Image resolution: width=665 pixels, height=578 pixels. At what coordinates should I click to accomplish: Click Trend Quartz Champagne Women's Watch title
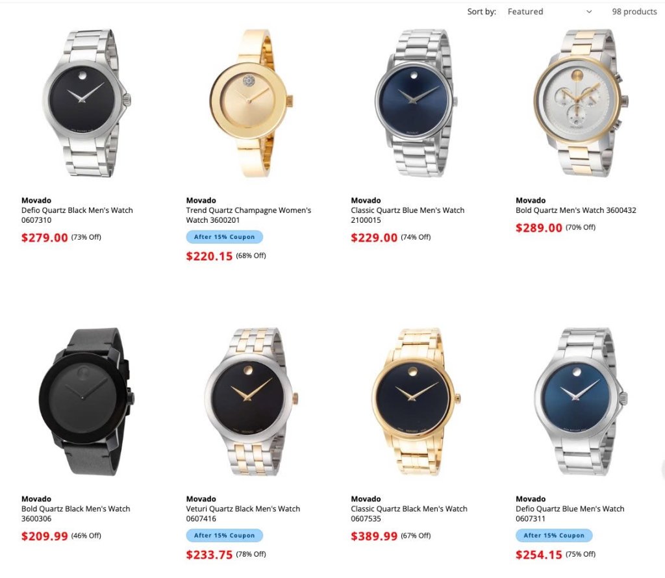[249, 215]
